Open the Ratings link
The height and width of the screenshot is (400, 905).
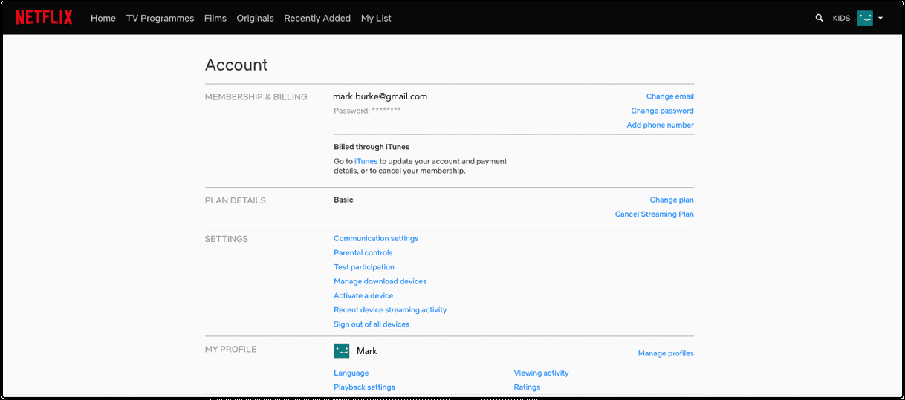point(528,387)
